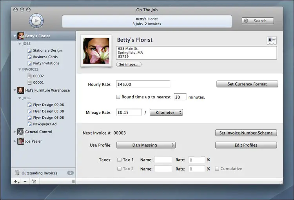This screenshot has width=294, height=200.
Task: Open the Dan Messing profile dropdown
Action: tap(146, 145)
